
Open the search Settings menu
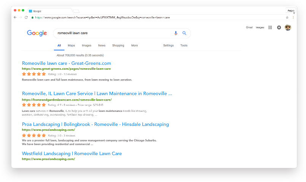click(x=168, y=45)
